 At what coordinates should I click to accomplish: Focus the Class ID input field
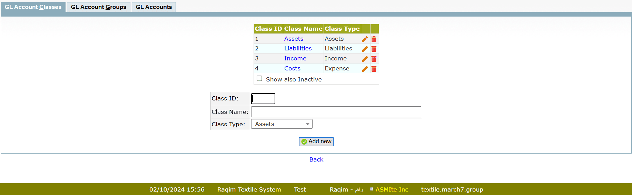click(x=263, y=99)
